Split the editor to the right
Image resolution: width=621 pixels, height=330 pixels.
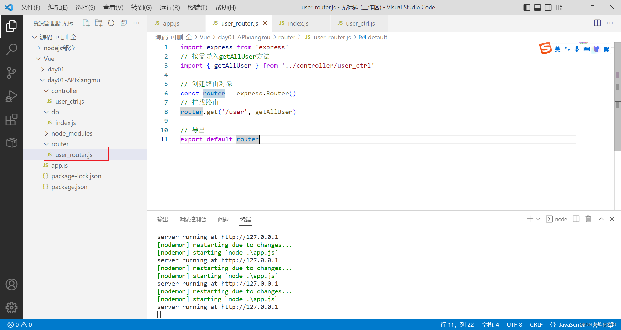tap(597, 23)
